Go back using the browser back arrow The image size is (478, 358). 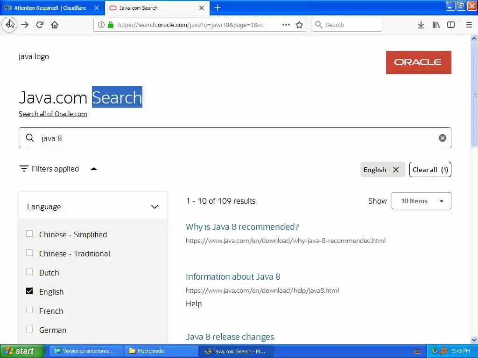click(9, 25)
